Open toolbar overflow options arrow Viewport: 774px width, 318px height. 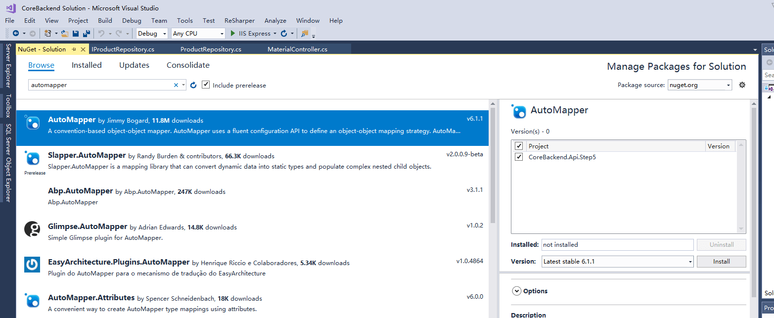[x=314, y=36]
